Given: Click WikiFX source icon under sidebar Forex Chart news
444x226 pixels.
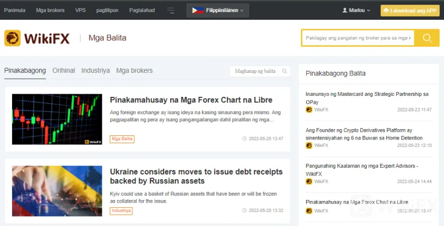Looking at the screenshot, I should coord(309,210).
